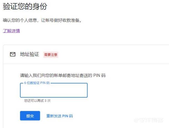Click the envelope icon beside 地址验证
The height and width of the screenshot is (128, 169).
point(12,54)
